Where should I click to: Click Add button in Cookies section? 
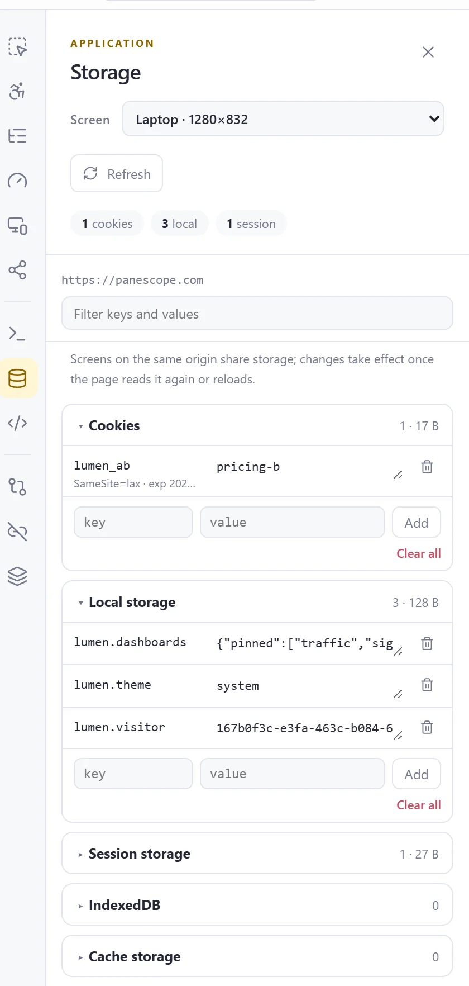[x=417, y=523]
